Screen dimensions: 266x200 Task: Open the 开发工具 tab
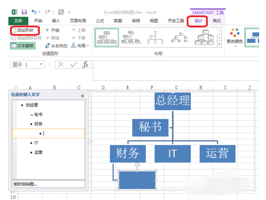[x=176, y=21]
